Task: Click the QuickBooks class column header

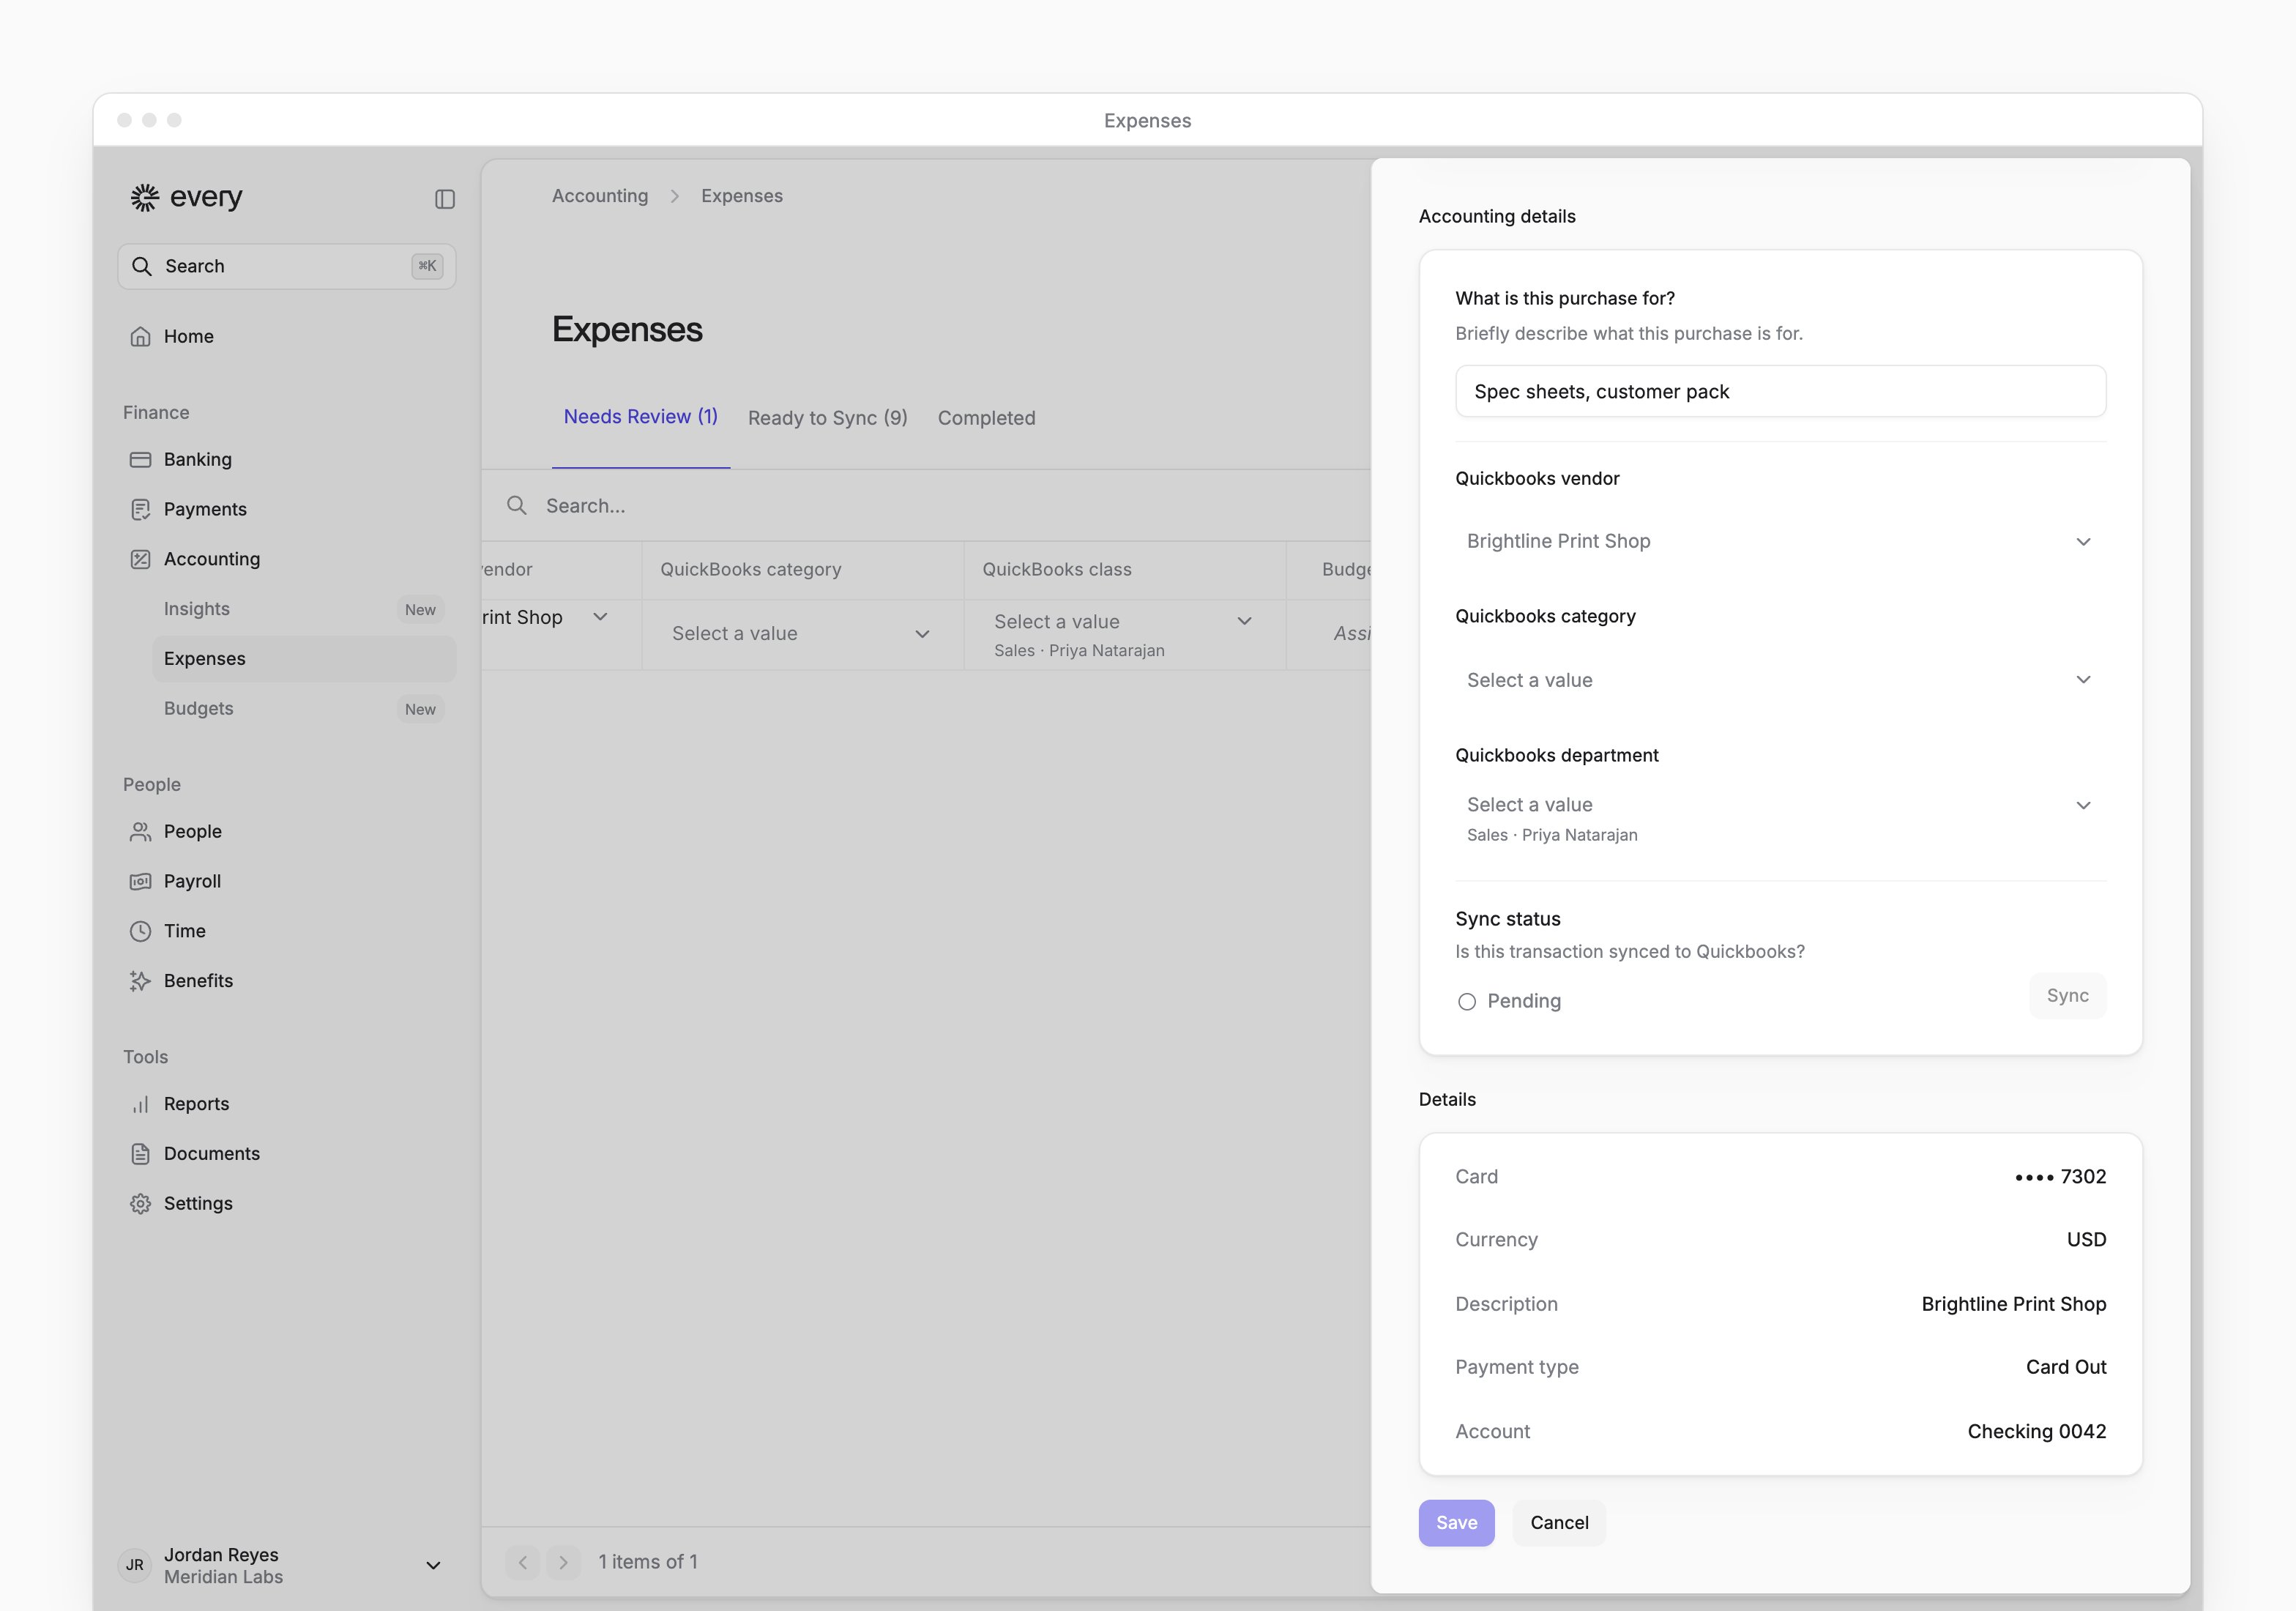Action: (1124, 570)
